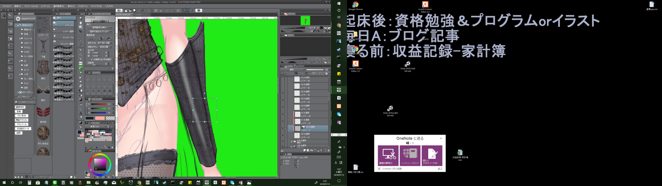
Task: Toggle visibility of selected レイヤー 17 layer
Action: (x=282, y=129)
